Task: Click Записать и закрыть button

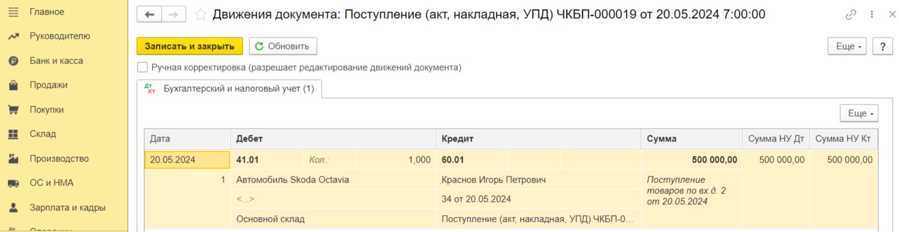Action: pos(190,47)
